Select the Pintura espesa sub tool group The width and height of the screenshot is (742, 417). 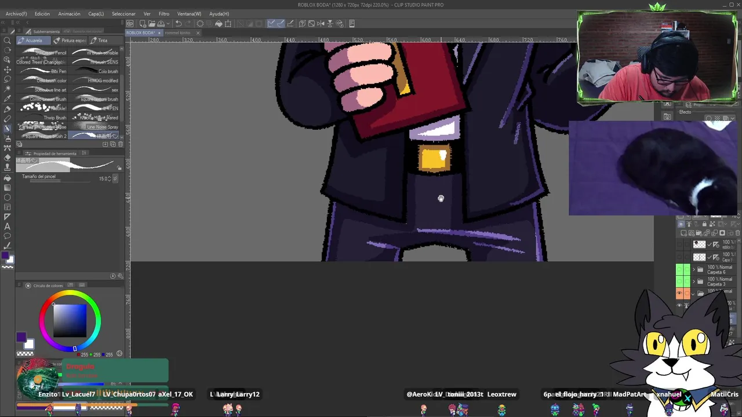pos(70,41)
